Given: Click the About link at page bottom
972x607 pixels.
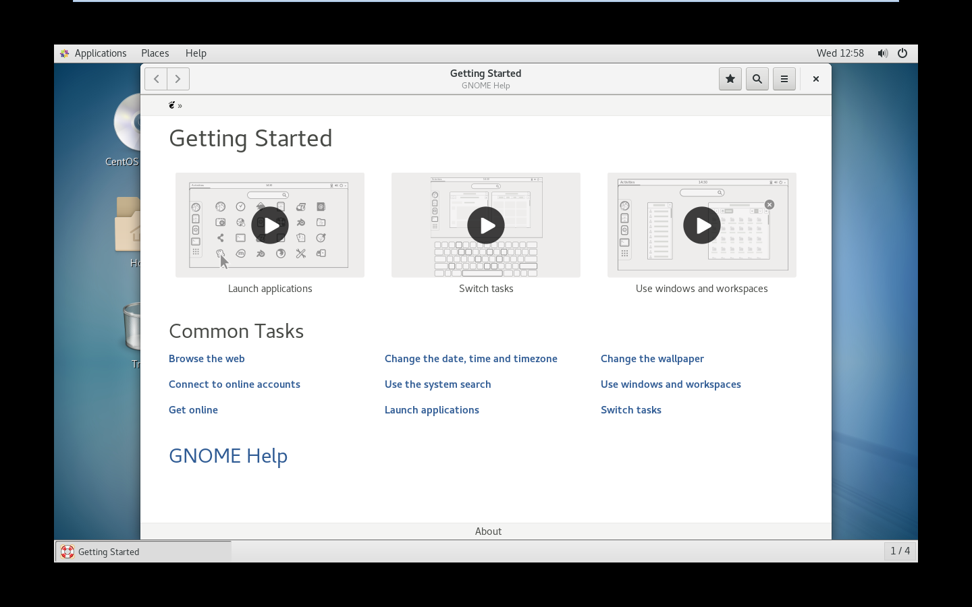Looking at the screenshot, I should point(488,531).
